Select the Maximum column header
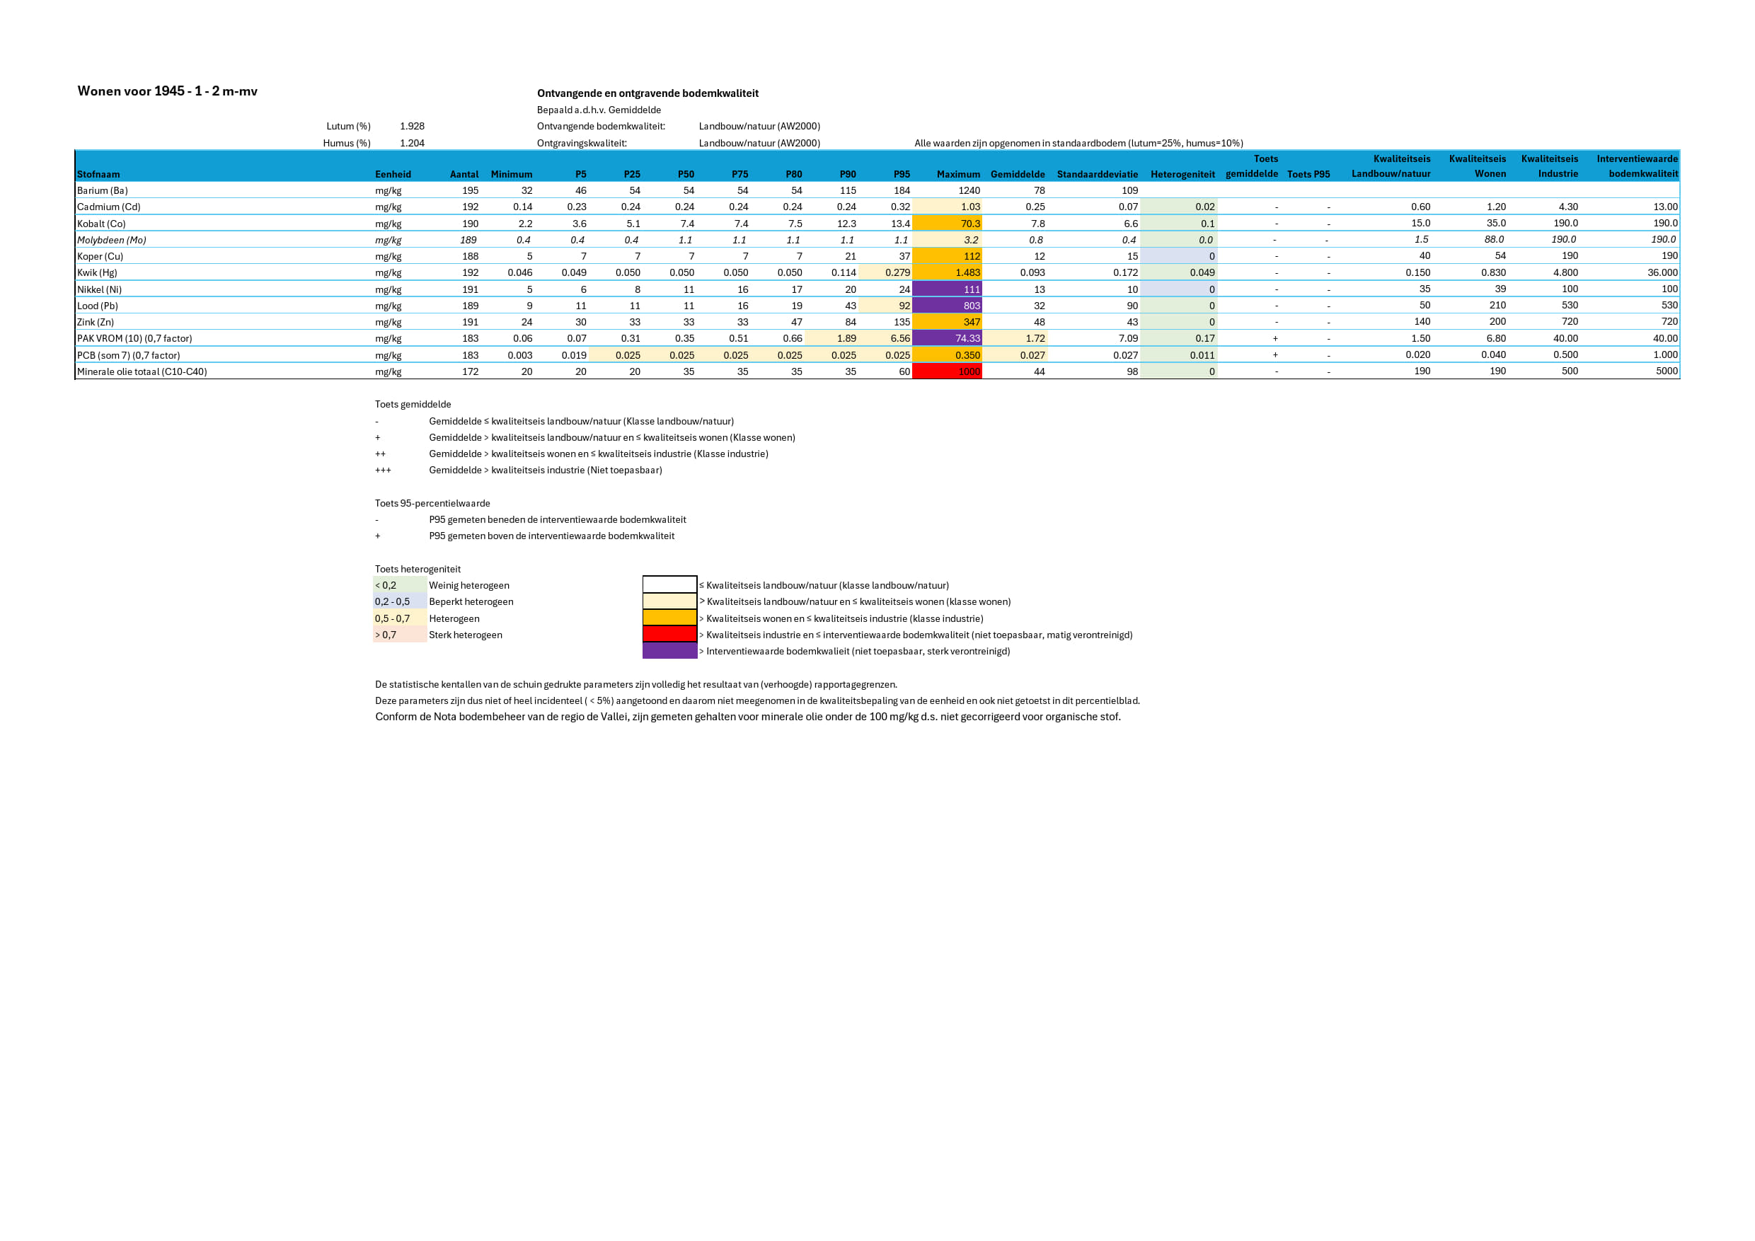The image size is (1755, 1241). click(x=957, y=174)
